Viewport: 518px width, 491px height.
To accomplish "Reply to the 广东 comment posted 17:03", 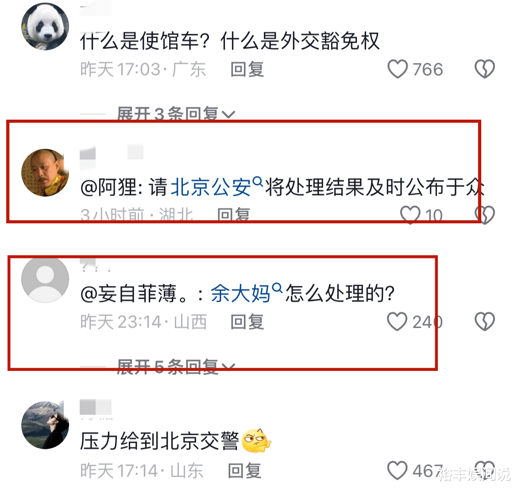I will 247,70.
